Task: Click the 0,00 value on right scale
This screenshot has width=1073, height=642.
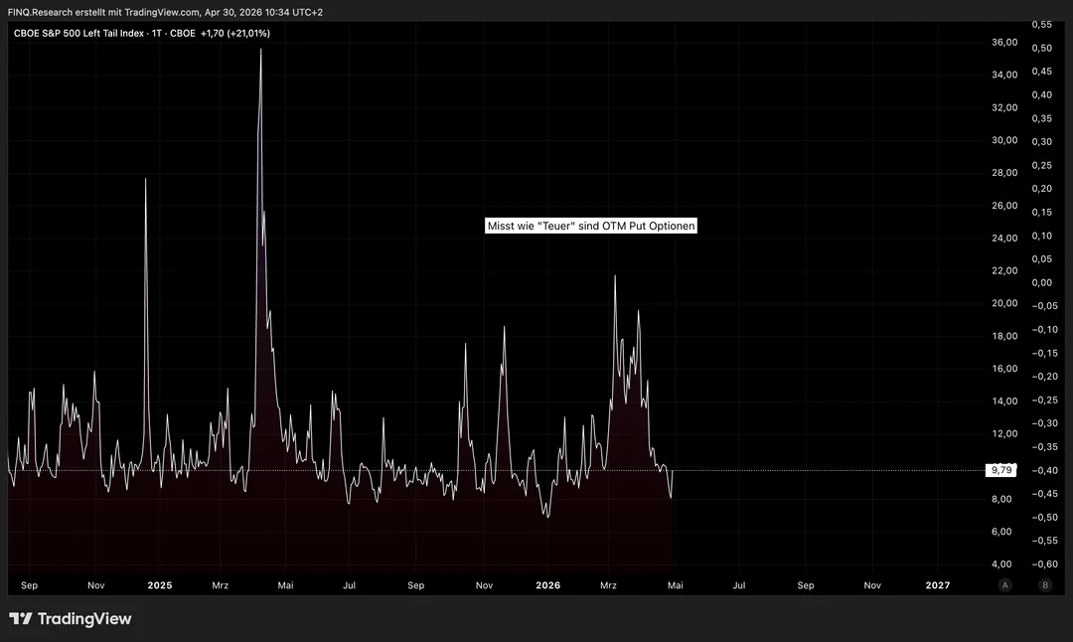Action: 1042,282
